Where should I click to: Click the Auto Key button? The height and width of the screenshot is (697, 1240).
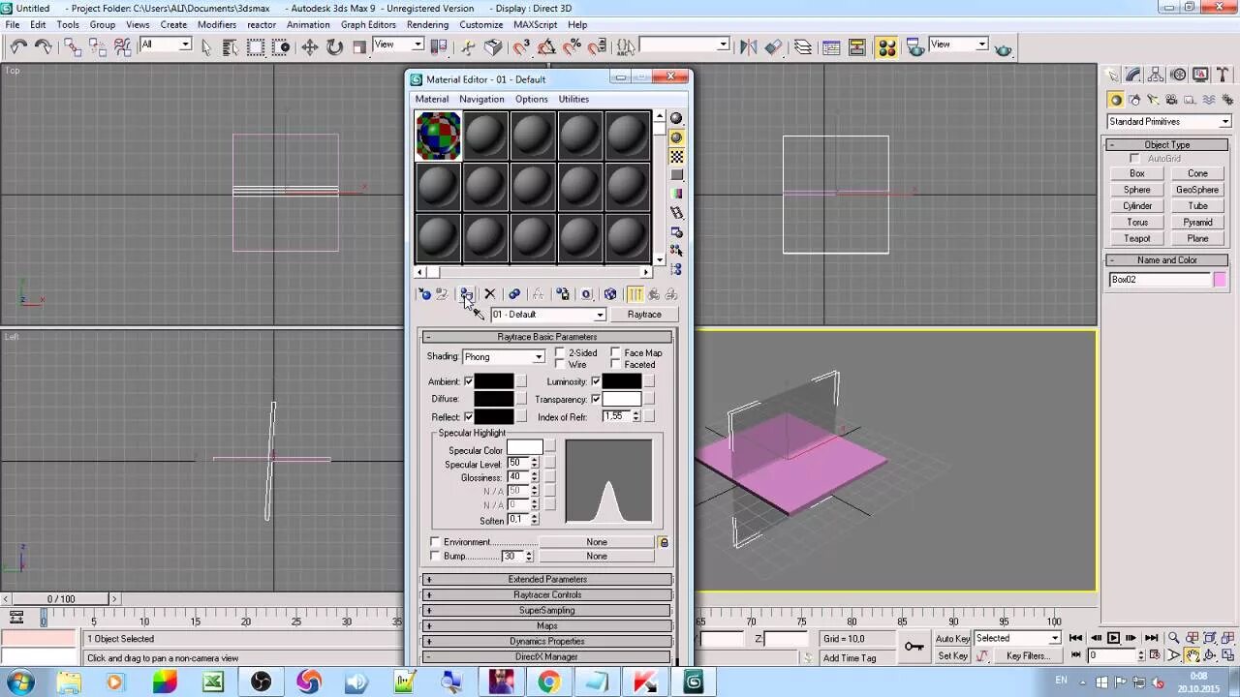tap(952, 639)
